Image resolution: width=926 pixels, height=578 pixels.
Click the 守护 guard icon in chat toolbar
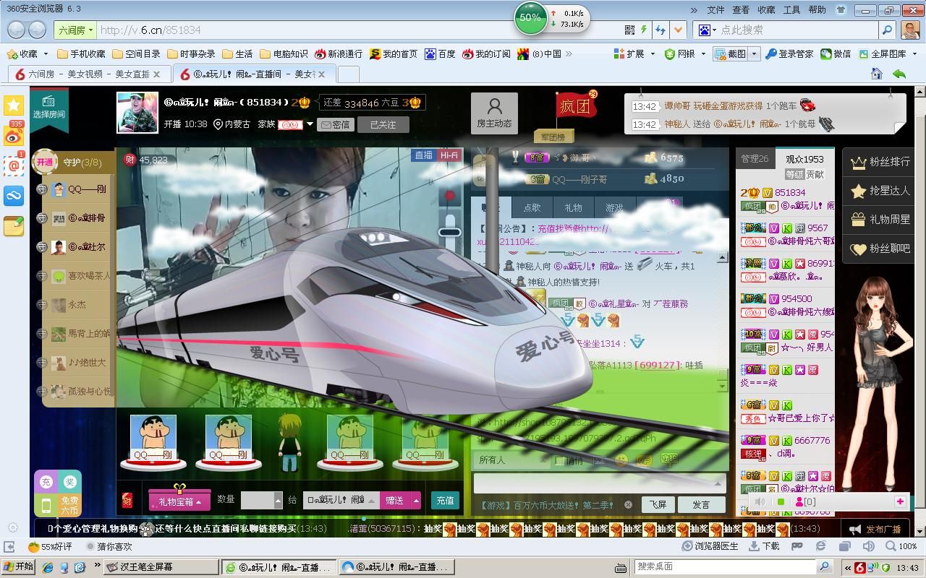(x=669, y=459)
